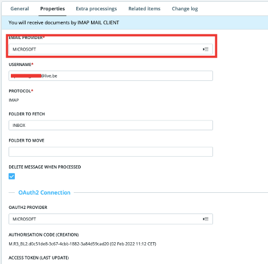Open the Extra processings tab
The width and height of the screenshot is (268, 264).
click(96, 9)
